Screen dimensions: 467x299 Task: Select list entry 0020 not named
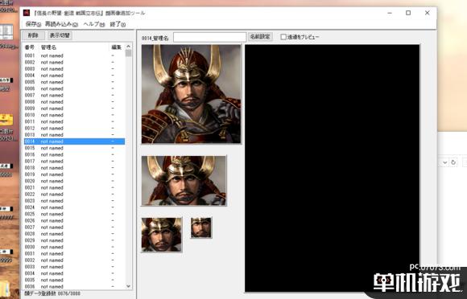[74, 181]
